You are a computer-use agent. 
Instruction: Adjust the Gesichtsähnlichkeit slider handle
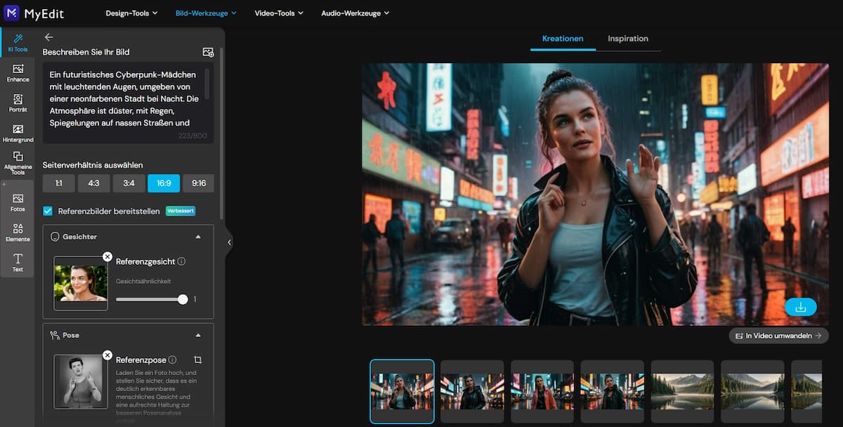click(183, 299)
